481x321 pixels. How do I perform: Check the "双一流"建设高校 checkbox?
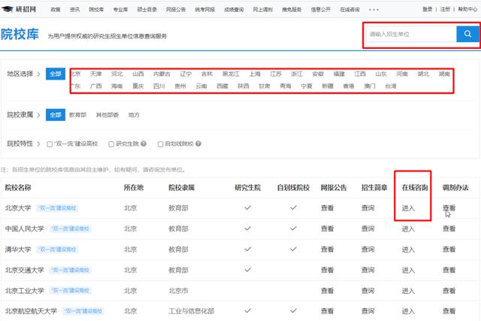click(x=50, y=144)
